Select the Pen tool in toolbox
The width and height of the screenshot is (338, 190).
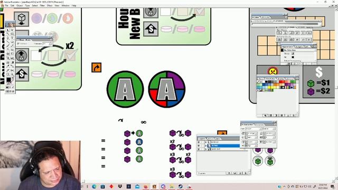pos(8,37)
